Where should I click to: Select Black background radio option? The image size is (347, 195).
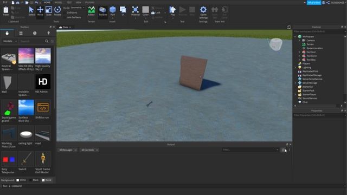(34, 180)
